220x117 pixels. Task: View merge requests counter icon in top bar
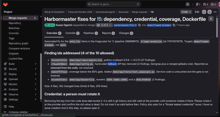coord(206,4)
